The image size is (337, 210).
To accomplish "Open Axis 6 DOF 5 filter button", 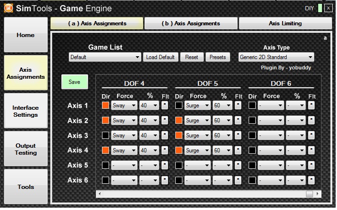I will [238, 180].
